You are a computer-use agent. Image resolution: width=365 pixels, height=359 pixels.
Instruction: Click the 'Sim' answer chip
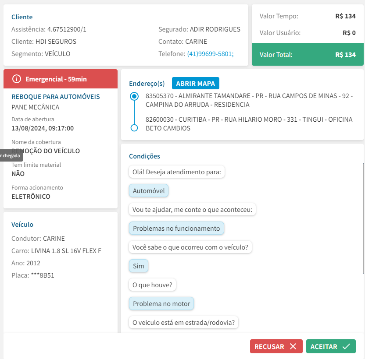pyautogui.click(x=139, y=266)
